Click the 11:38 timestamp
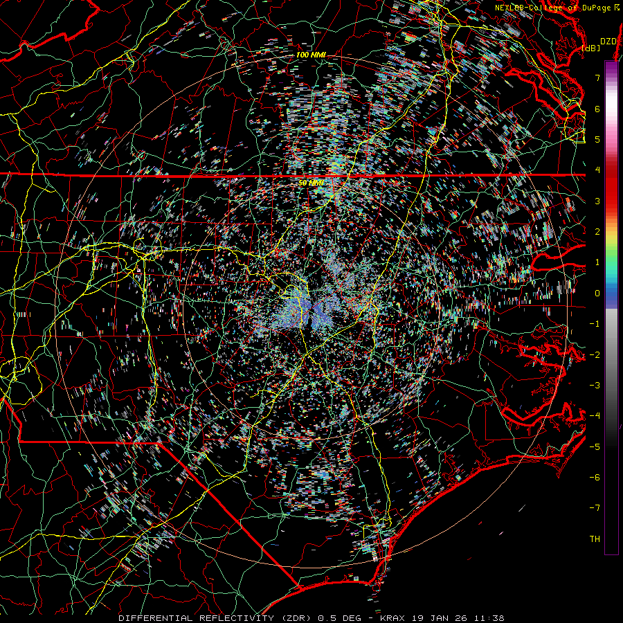Image resolution: width=623 pixels, height=623 pixels. tap(489, 618)
